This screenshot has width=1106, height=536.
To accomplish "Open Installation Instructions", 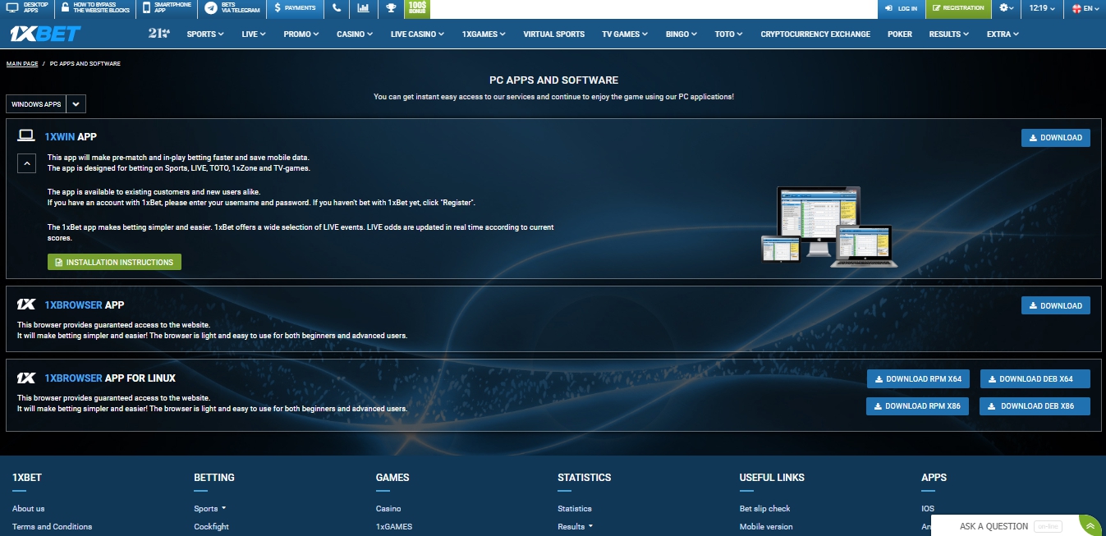I will pos(114,262).
